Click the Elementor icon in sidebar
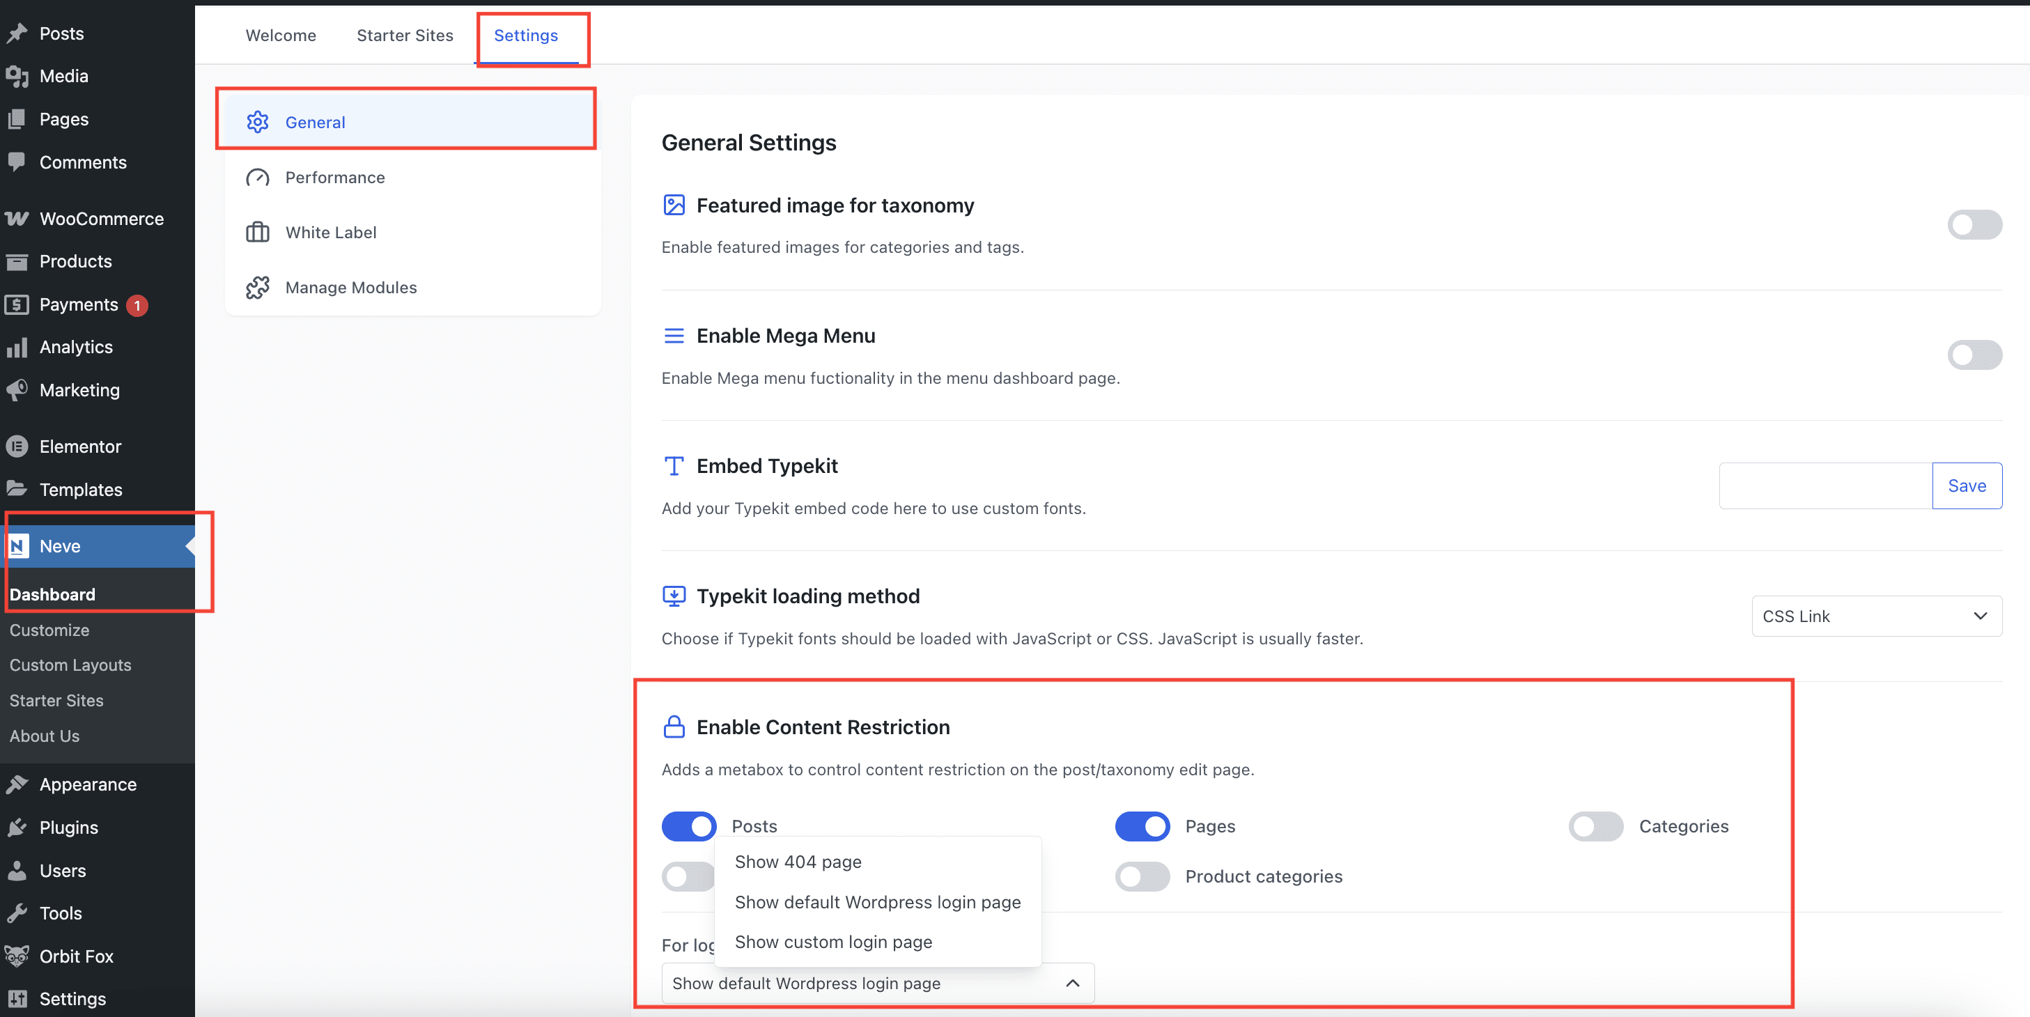The image size is (2030, 1017). tap(17, 447)
